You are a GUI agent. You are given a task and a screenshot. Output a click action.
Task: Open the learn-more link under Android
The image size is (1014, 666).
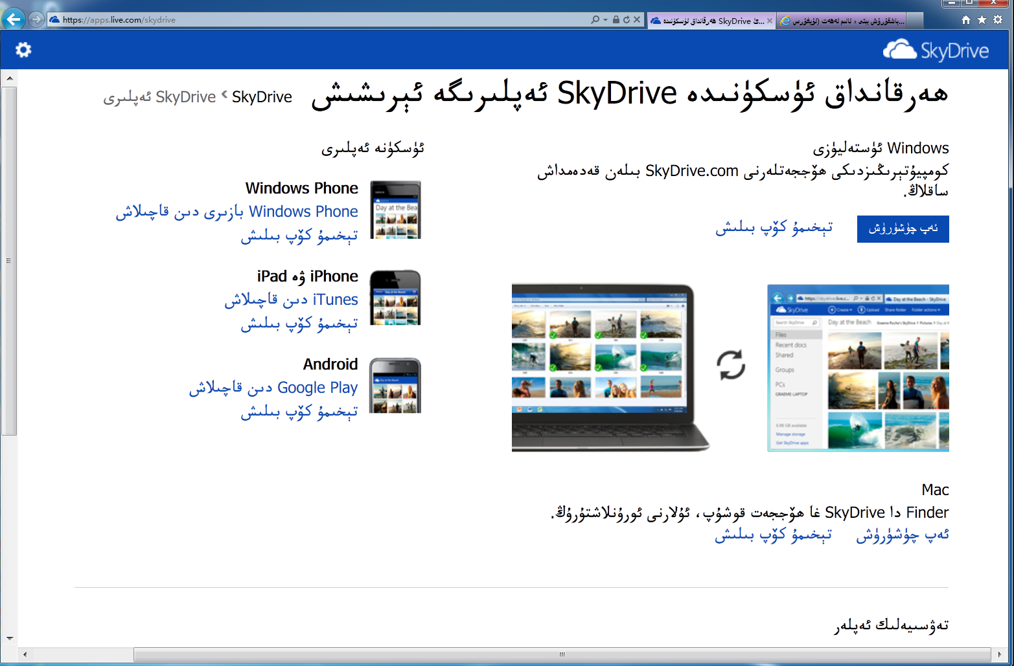(x=299, y=412)
